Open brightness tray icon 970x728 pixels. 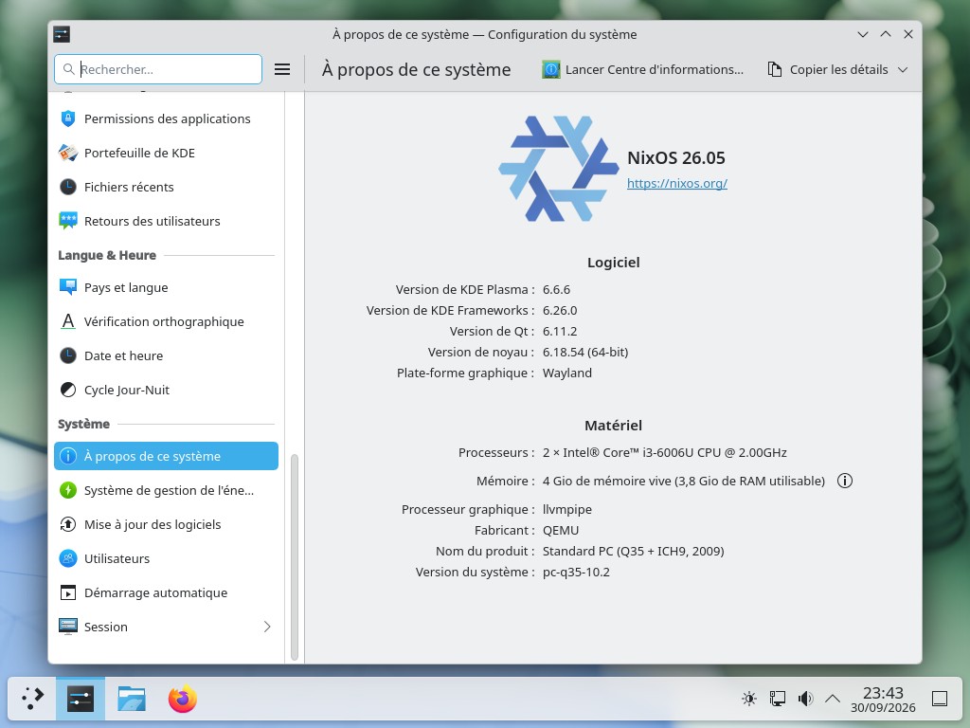click(749, 699)
